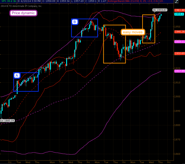Click the magenta 1917.99 price axis tag
Viewport: 185px width, 164px height.
(x=179, y=71)
